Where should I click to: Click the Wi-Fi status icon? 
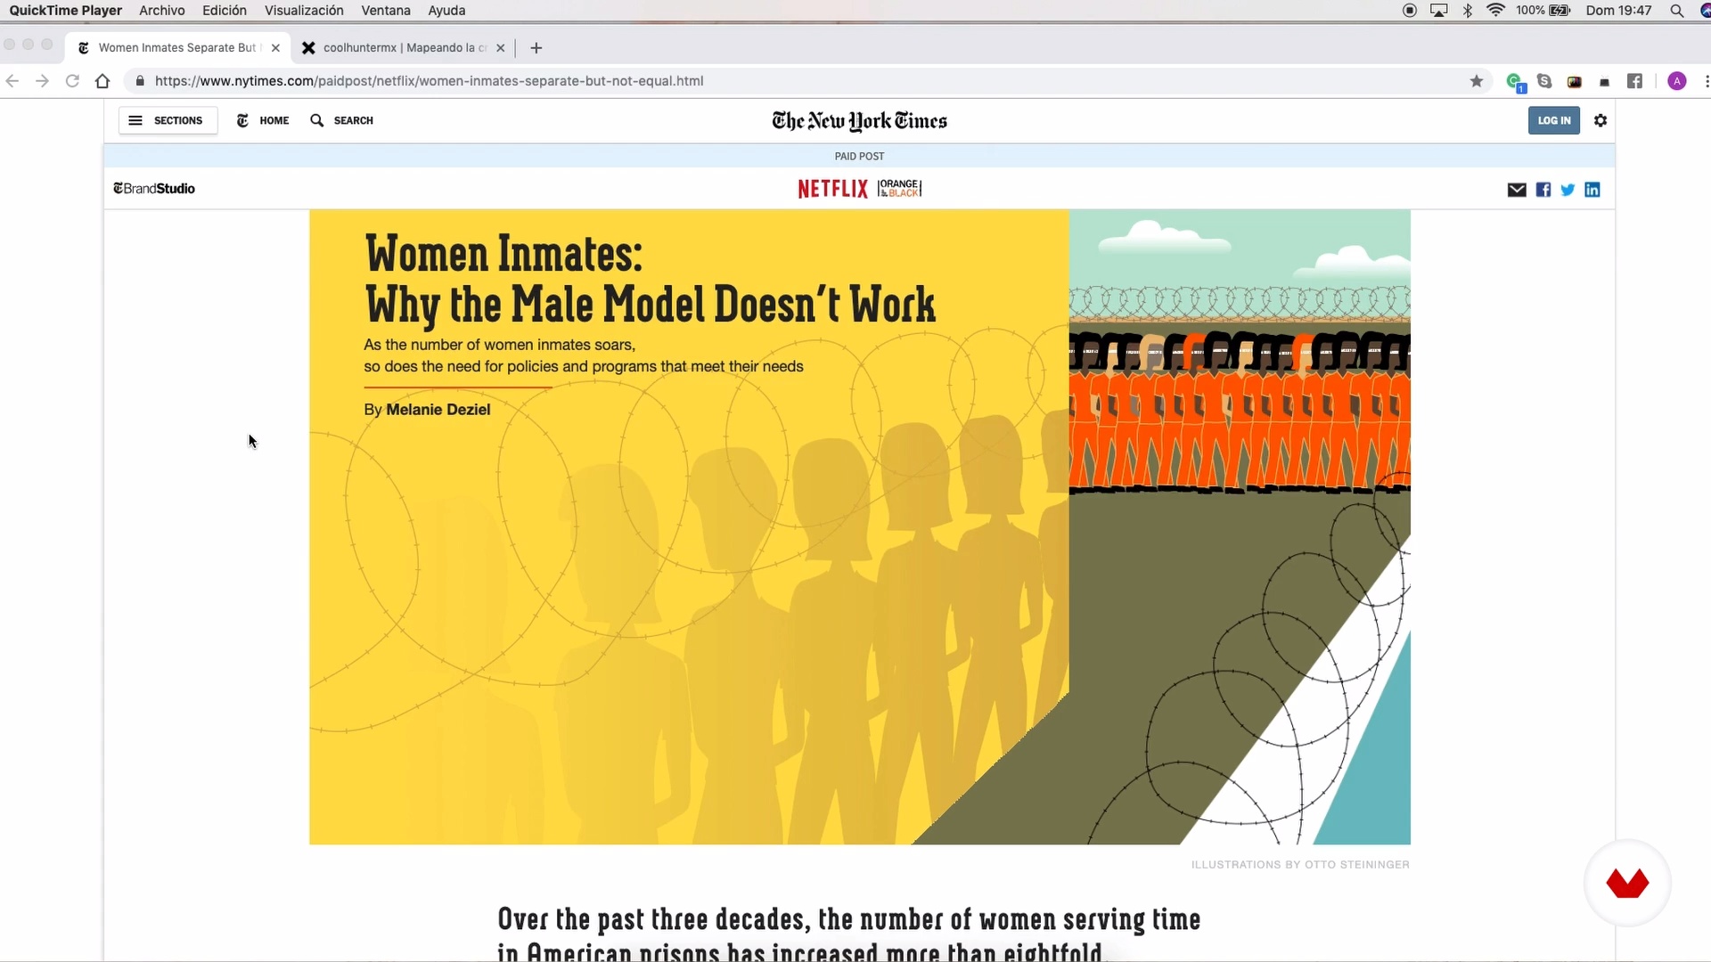click(x=1495, y=11)
